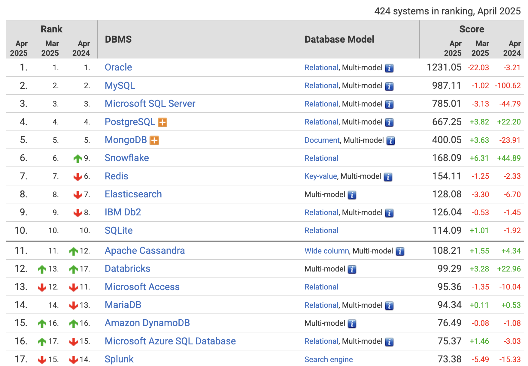Click Splunk's score change -15.33
528x366 pixels.
[510, 359]
